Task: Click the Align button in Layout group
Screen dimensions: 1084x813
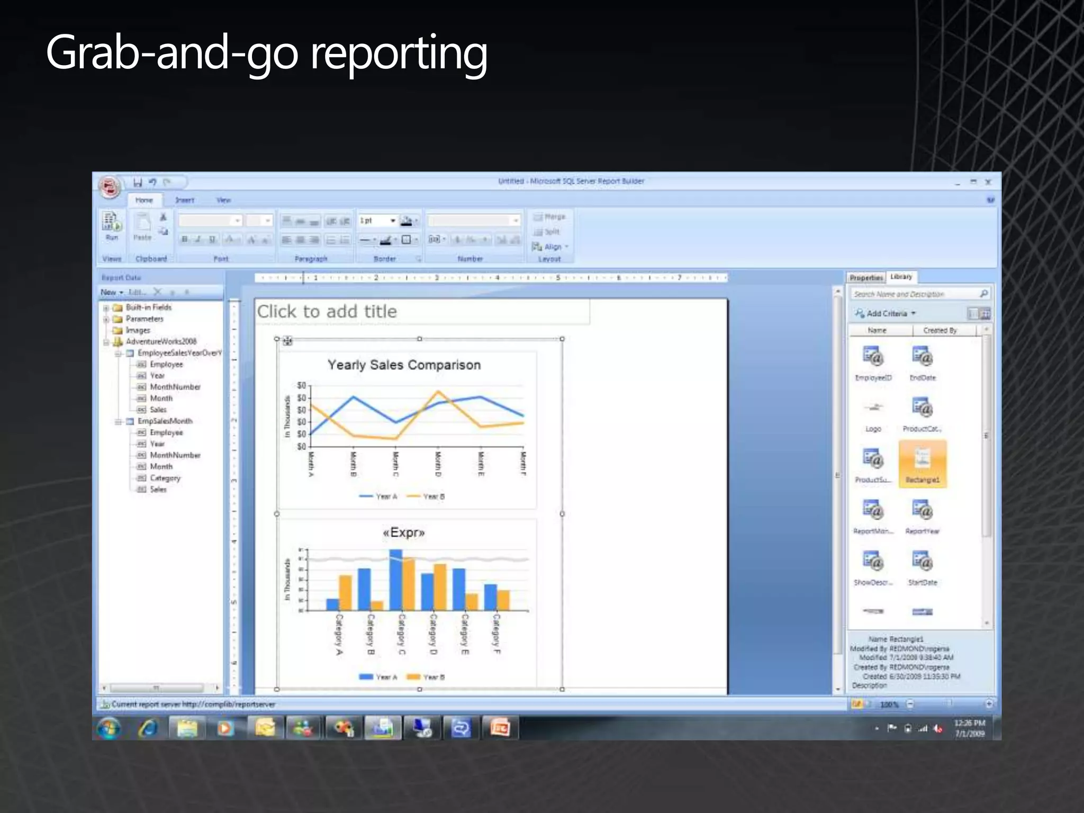Action: [550, 247]
